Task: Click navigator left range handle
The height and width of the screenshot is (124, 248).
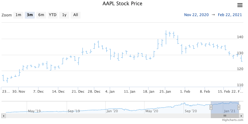Action: (x=211, y=107)
